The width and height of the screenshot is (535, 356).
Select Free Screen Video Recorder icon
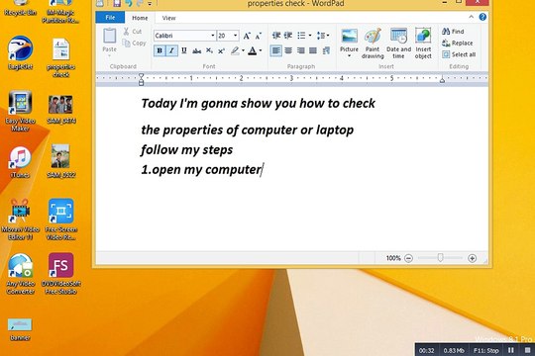[x=60, y=220]
